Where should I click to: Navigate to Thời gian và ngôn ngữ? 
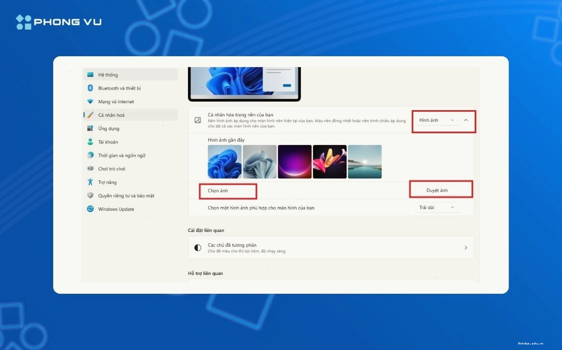coord(131,155)
